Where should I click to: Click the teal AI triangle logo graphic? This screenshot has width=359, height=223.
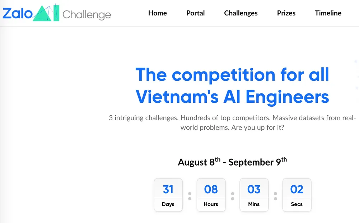[x=46, y=13]
